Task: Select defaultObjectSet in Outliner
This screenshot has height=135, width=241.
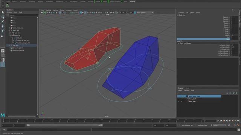Action: click(18, 50)
